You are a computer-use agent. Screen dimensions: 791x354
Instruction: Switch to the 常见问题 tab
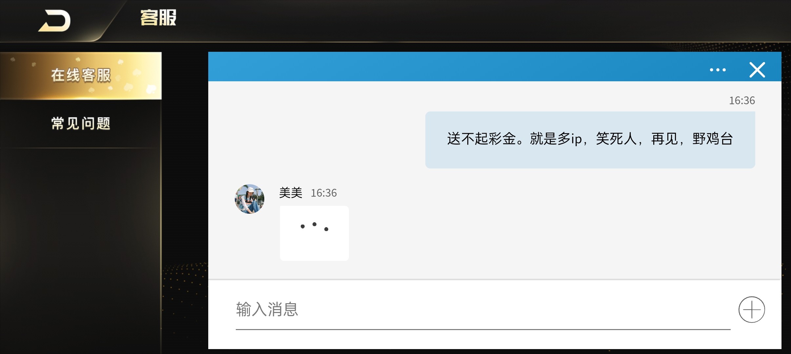pyautogui.click(x=81, y=124)
